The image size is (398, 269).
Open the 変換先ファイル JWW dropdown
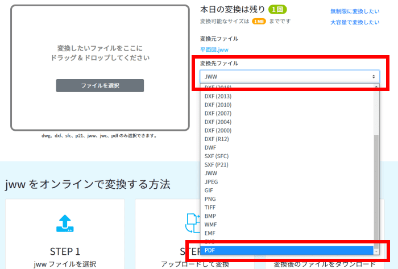click(289, 76)
